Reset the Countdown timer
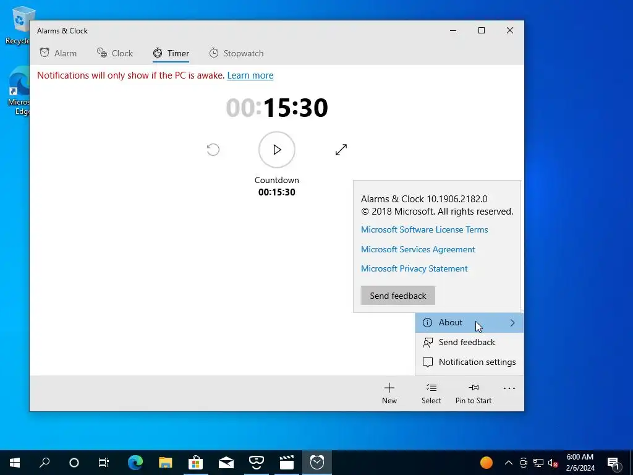The image size is (633, 475). [213, 150]
